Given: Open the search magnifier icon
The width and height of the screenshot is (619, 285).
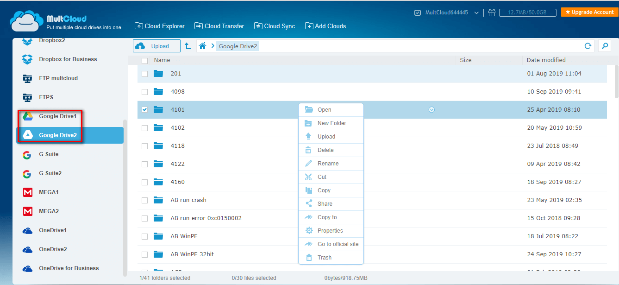Looking at the screenshot, I should [604, 46].
